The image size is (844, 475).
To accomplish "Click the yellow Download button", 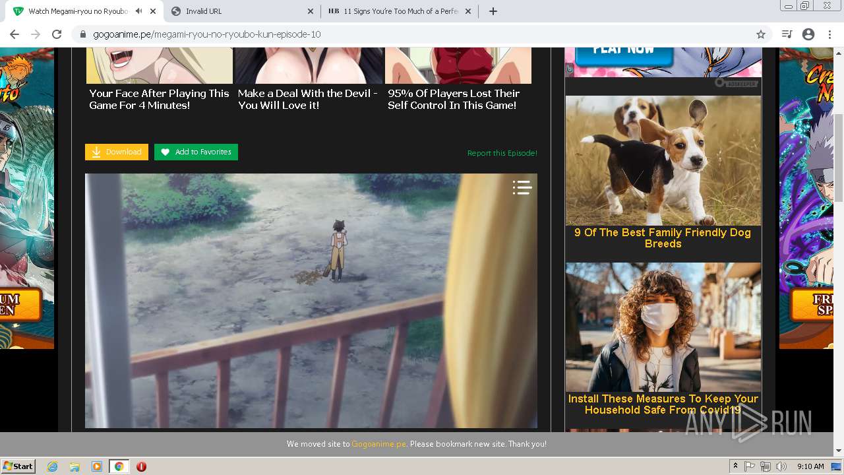I will coord(117,152).
